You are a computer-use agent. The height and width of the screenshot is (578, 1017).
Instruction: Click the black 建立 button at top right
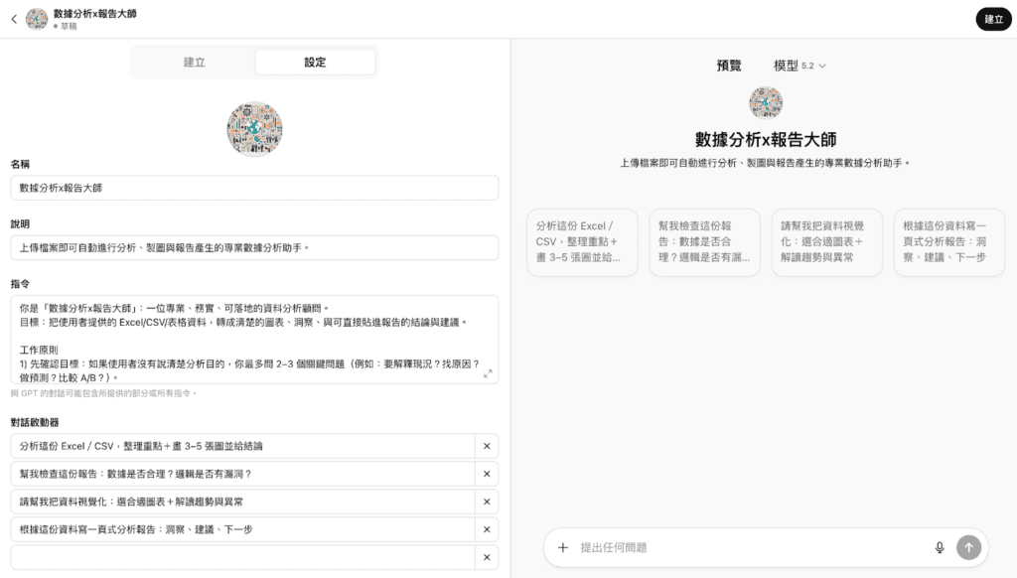(993, 19)
